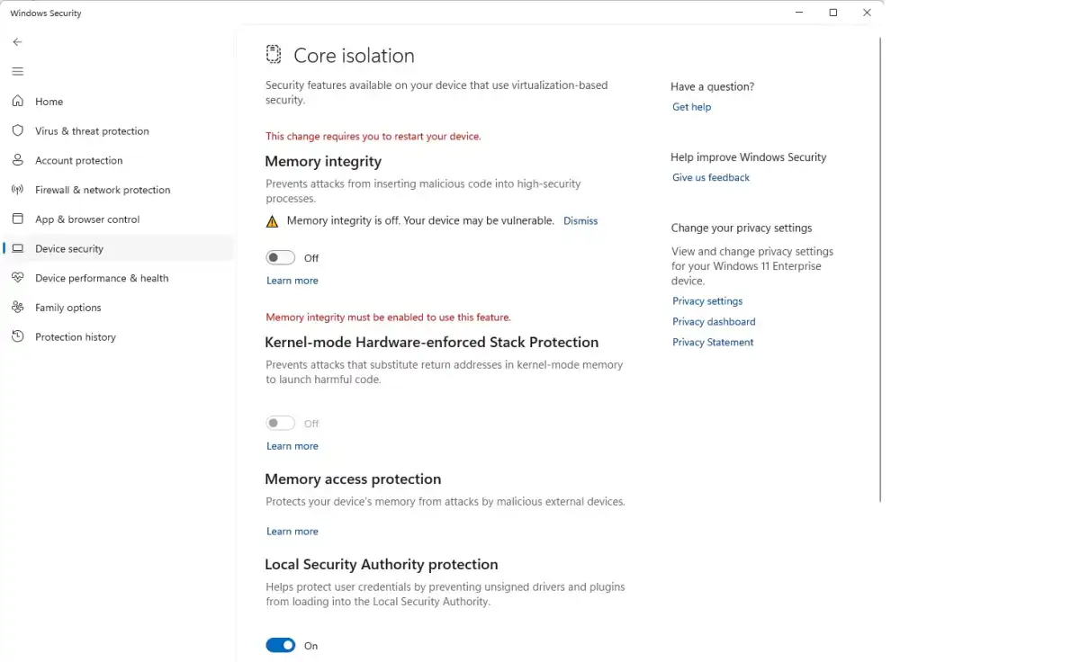
Task: Click the Firewall & network protection icon
Action: tap(17, 190)
